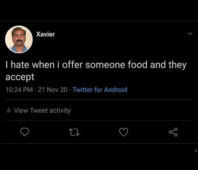Viewport: 198px width, 170px height.
Task: Expand the tweet options chevron
Action: pos(190,34)
